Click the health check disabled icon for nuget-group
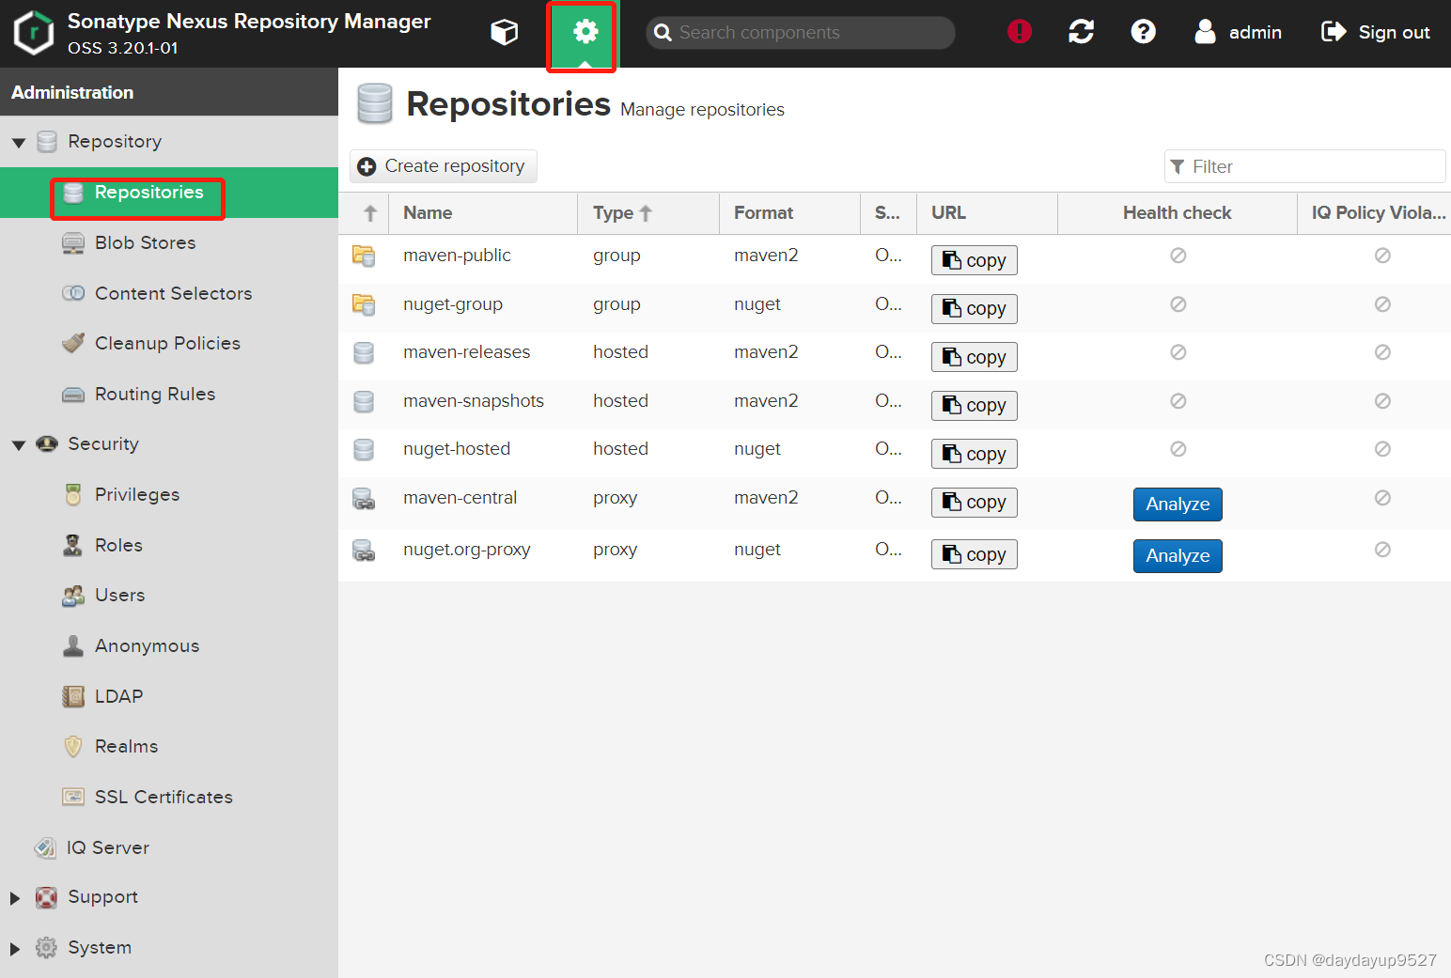1451x978 pixels. (1178, 304)
